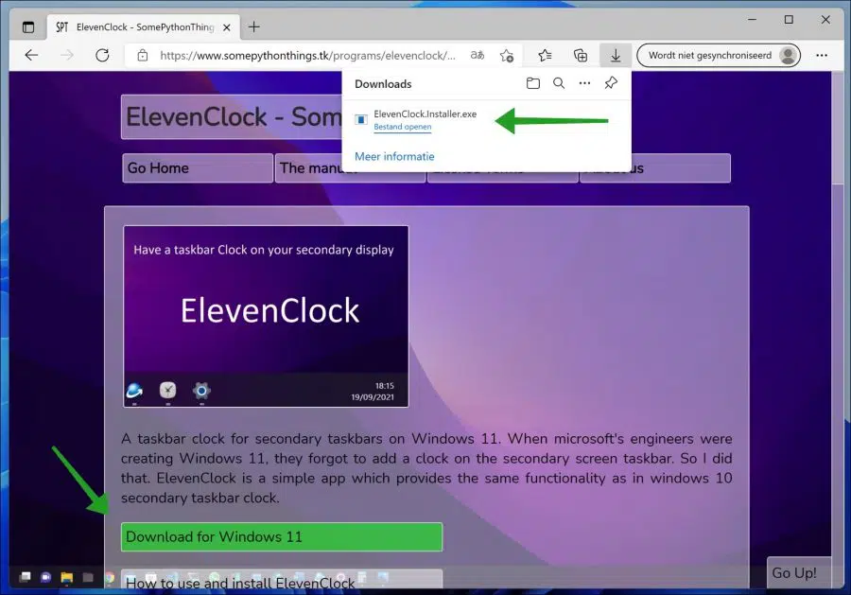Click the ElevenClock - Som page heading
Screen dimensions: 851x595
click(234, 116)
